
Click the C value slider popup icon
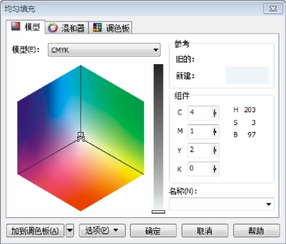214,113
